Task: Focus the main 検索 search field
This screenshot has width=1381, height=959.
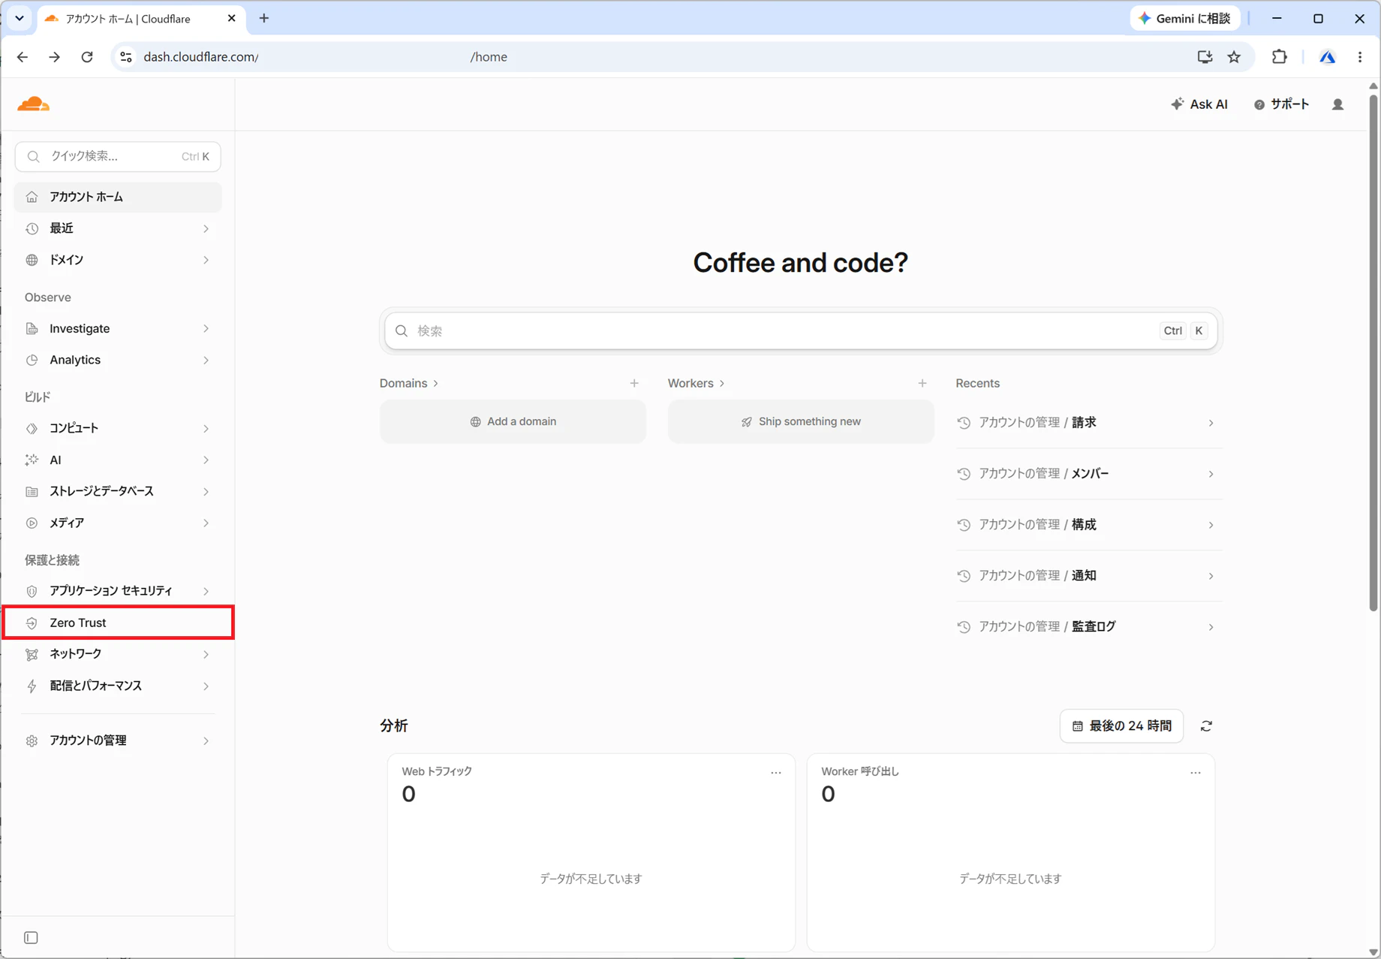Action: (x=801, y=331)
